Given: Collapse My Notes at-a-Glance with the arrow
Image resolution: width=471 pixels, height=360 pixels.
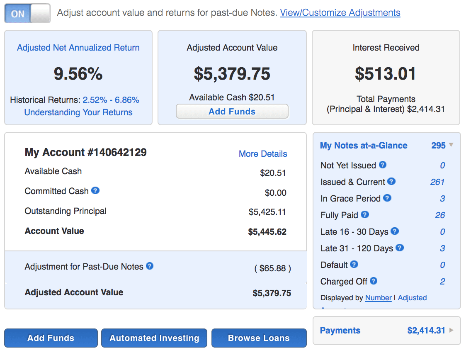Looking at the screenshot, I should click(x=451, y=145).
